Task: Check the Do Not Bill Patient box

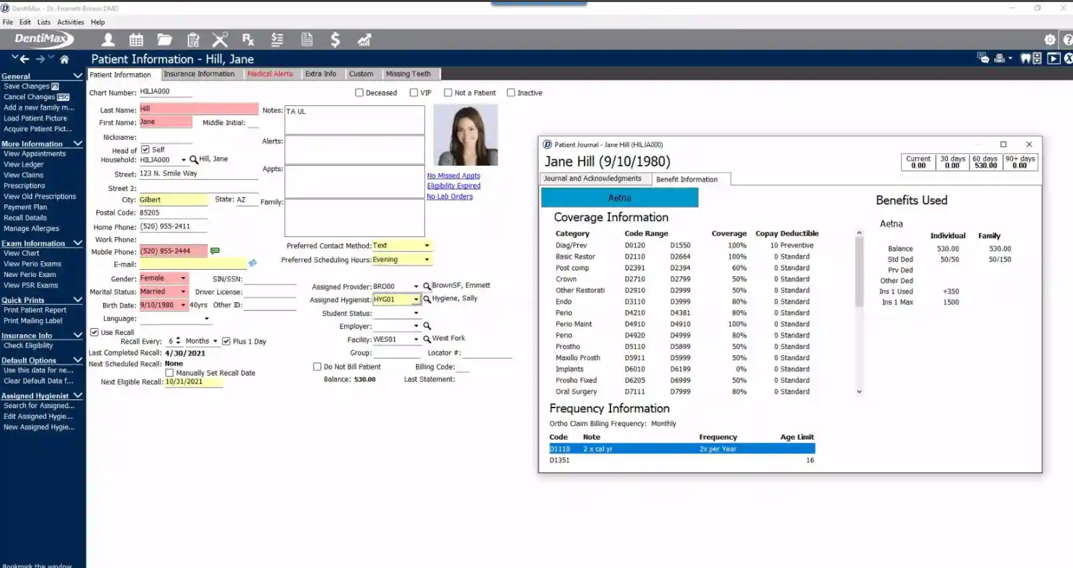Action: click(x=317, y=366)
